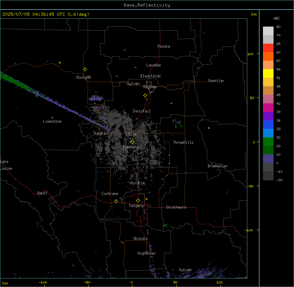Click the Okotoks label

[141, 239]
